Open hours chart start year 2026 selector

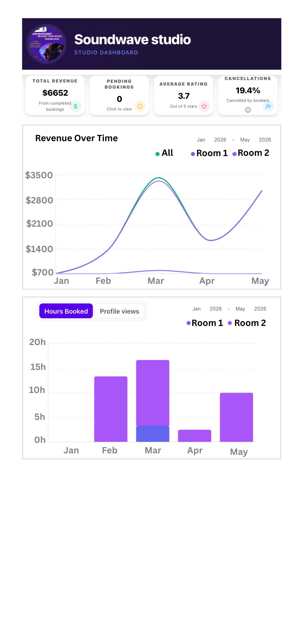click(216, 309)
